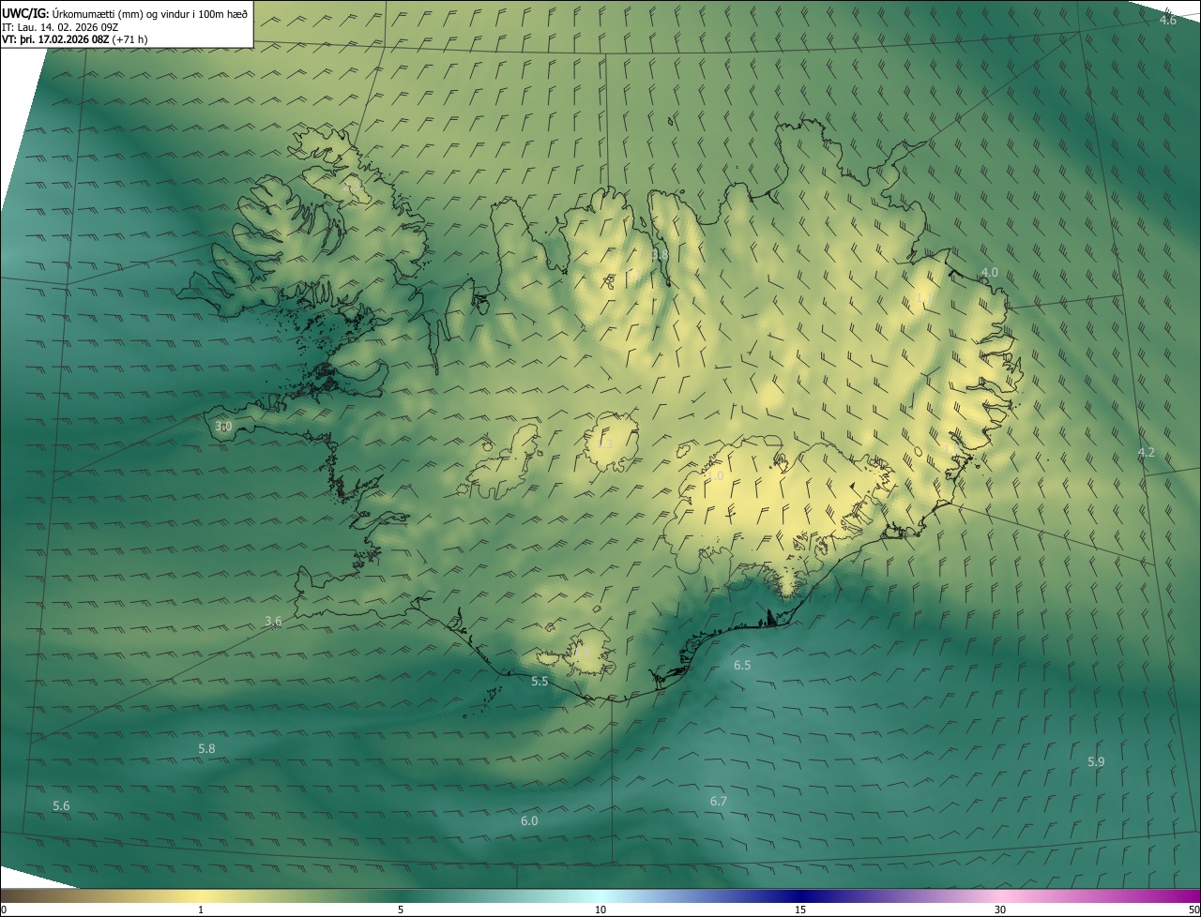Click the 3.8 value in the north
This screenshot has width=1201, height=917.
pos(660,254)
